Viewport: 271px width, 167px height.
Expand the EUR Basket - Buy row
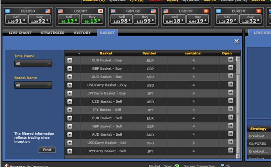69,60
